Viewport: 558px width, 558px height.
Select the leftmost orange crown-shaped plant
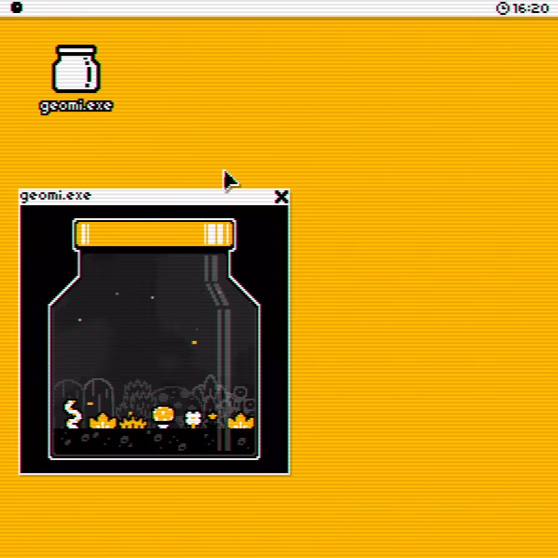(x=102, y=420)
